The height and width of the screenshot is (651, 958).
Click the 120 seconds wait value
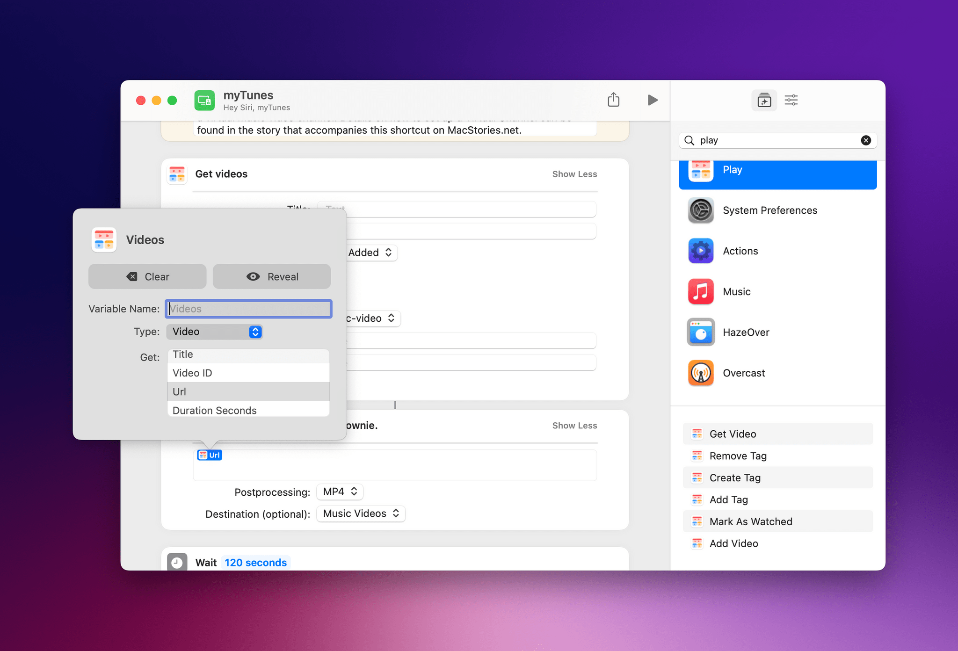[x=255, y=563]
